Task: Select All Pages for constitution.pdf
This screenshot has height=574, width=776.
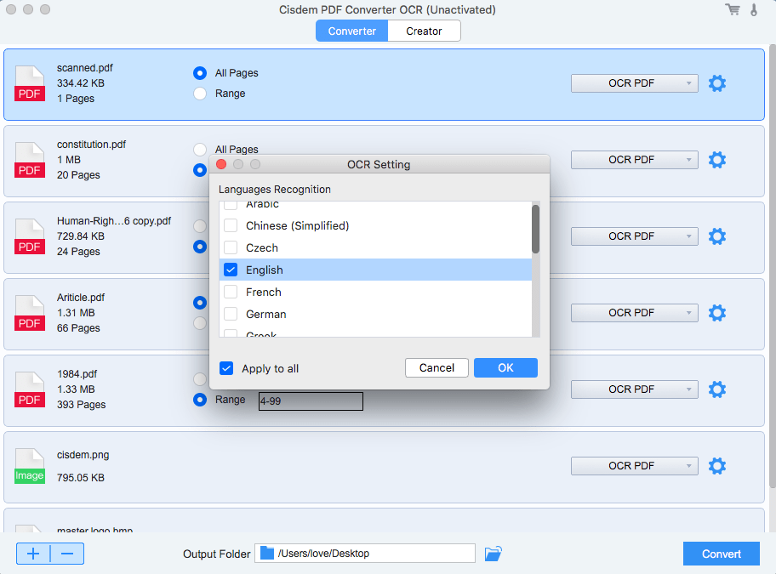Action: pos(199,150)
